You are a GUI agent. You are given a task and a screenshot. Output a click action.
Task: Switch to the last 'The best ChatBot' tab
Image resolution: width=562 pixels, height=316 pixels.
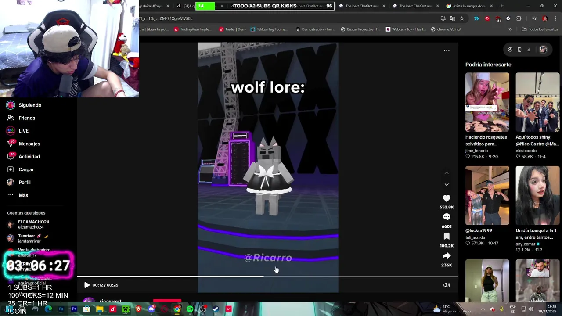(x=416, y=6)
